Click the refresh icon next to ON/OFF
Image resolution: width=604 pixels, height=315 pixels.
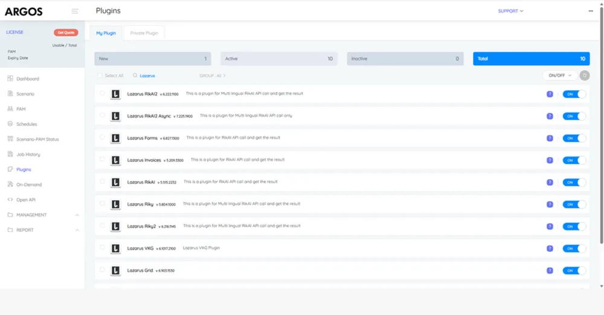(x=584, y=76)
